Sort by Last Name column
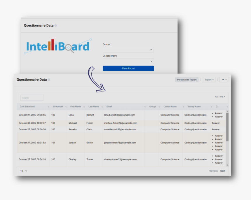This screenshot has width=251, height=200. (x=94, y=107)
